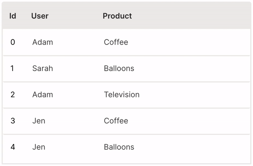Click Id cell with value 4
The width and height of the screenshot is (253, 166).
pos(13,147)
